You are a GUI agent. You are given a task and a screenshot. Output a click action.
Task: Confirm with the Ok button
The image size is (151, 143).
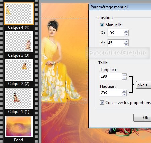(142, 117)
